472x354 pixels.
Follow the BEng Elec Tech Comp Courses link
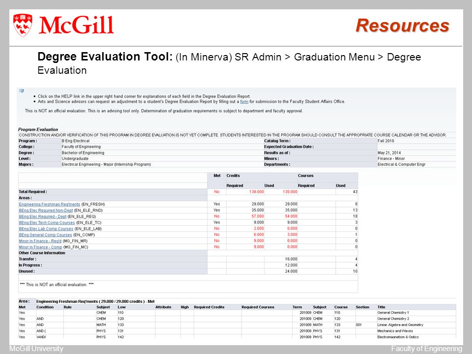47,223
